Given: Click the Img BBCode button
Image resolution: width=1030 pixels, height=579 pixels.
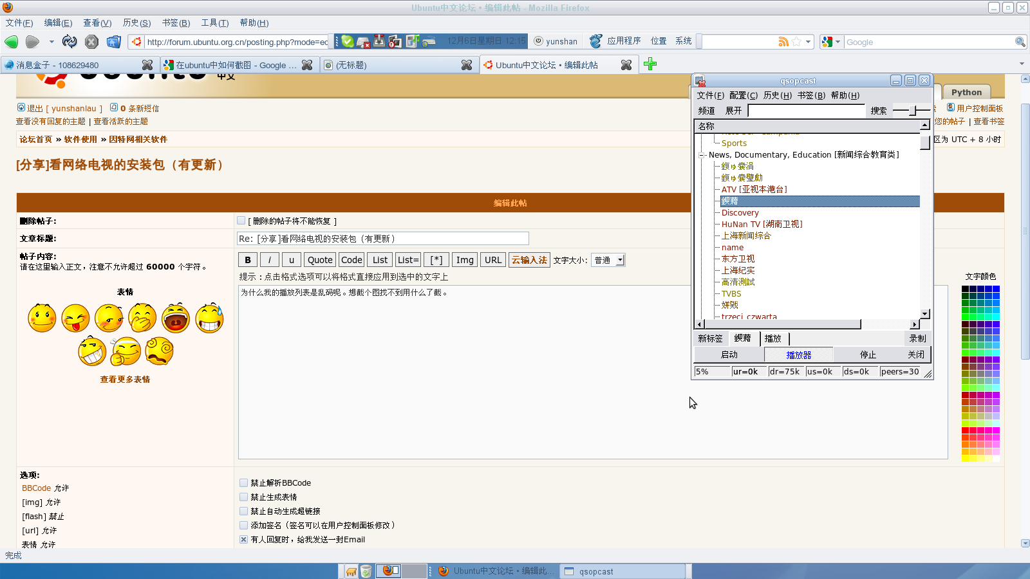Looking at the screenshot, I should (x=465, y=260).
